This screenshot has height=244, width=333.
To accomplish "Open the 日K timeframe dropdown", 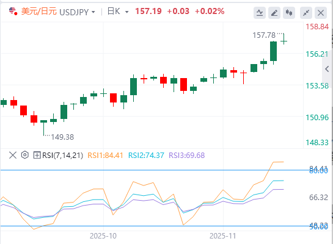I will point(118,12).
